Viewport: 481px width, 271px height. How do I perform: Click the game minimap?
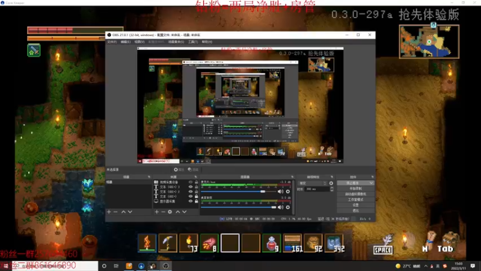429,42
